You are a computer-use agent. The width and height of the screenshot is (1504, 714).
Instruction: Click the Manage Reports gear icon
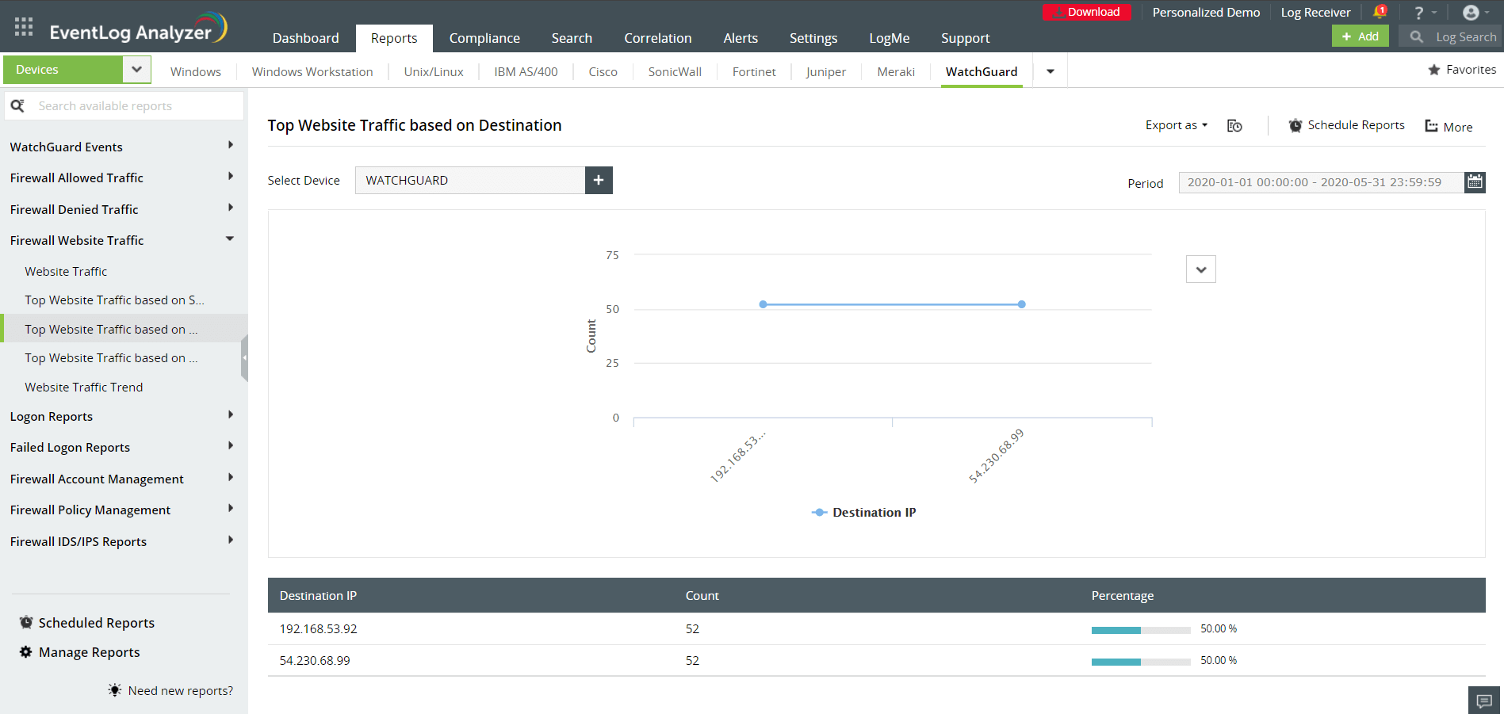coord(26,651)
